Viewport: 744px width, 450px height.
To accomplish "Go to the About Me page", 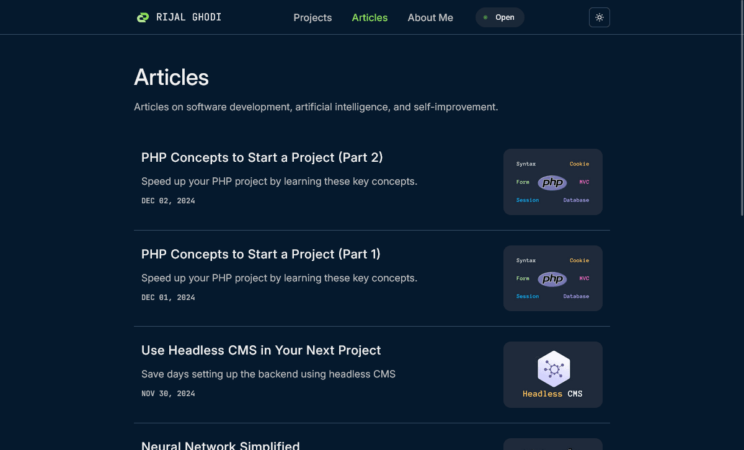I will click(x=430, y=17).
